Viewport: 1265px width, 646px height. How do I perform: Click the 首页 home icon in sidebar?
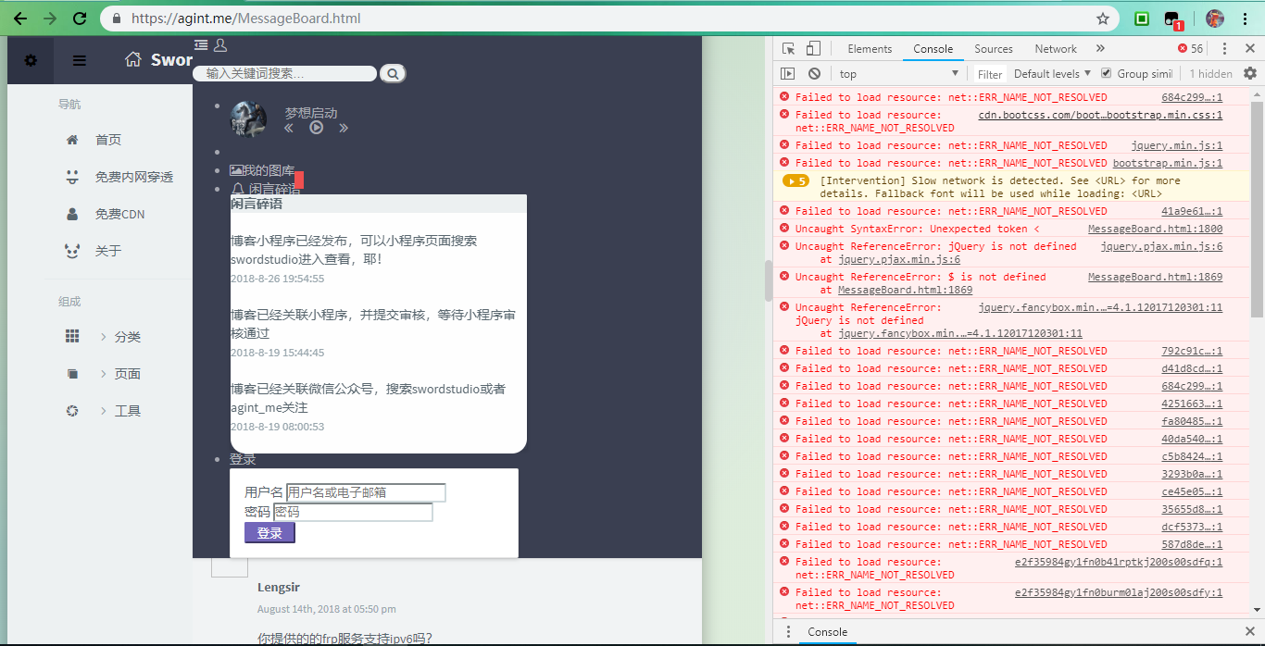click(x=72, y=140)
